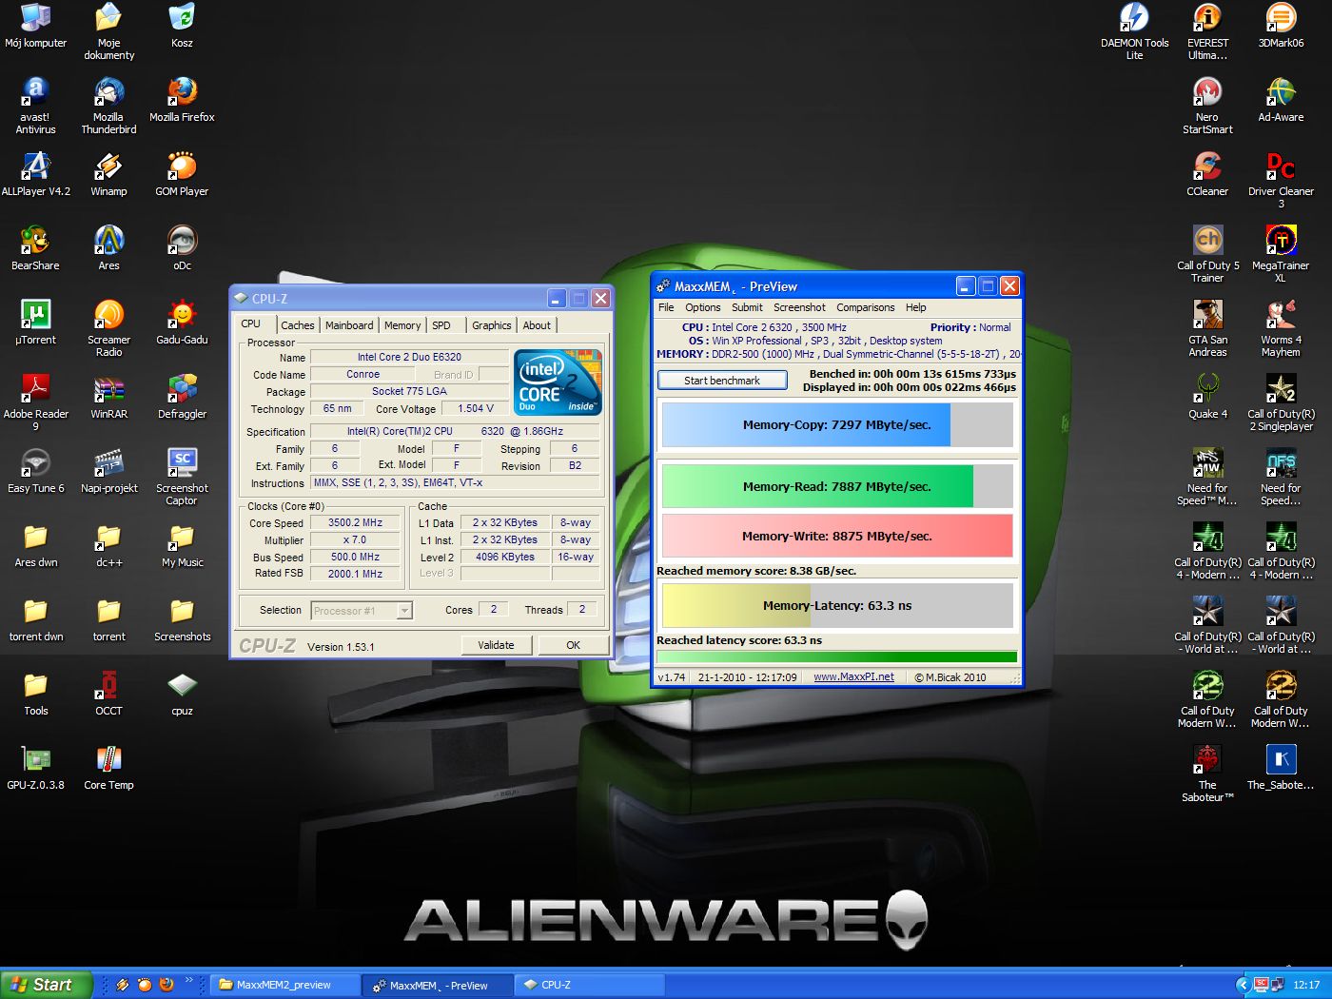Screen dimensions: 1332x999
Task: Click the Memory-Write result bar
Action: click(x=837, y=536)
